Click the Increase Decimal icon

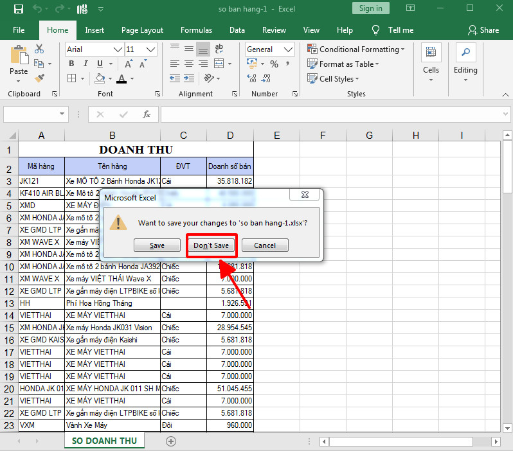point(251,78)
